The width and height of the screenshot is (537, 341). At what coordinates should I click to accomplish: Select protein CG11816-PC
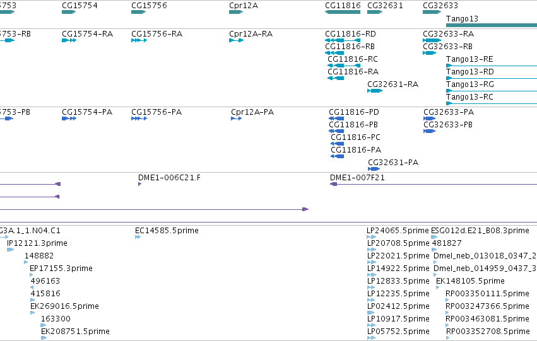[355, 137]
